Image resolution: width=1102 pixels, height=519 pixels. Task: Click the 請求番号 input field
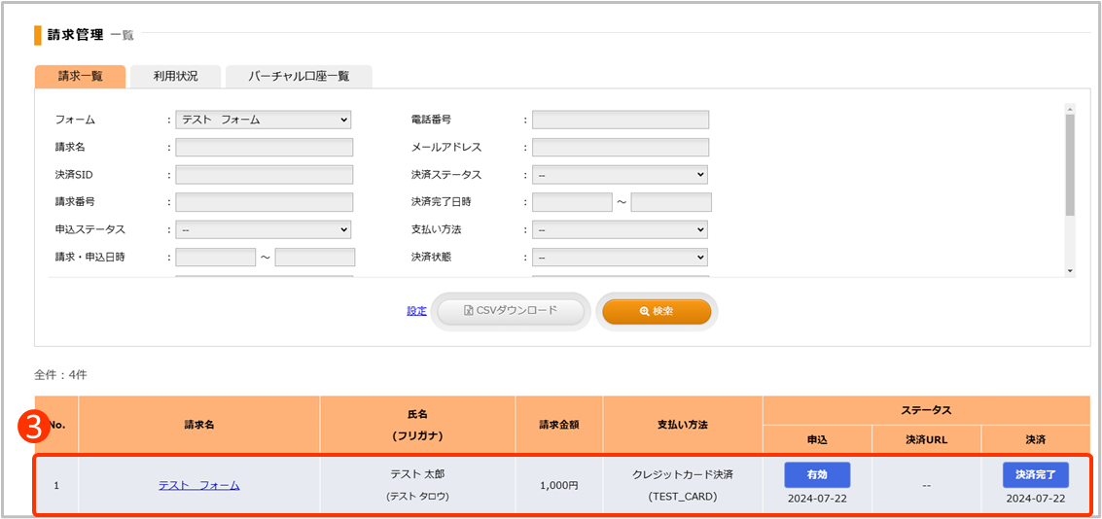pos(264,202)
